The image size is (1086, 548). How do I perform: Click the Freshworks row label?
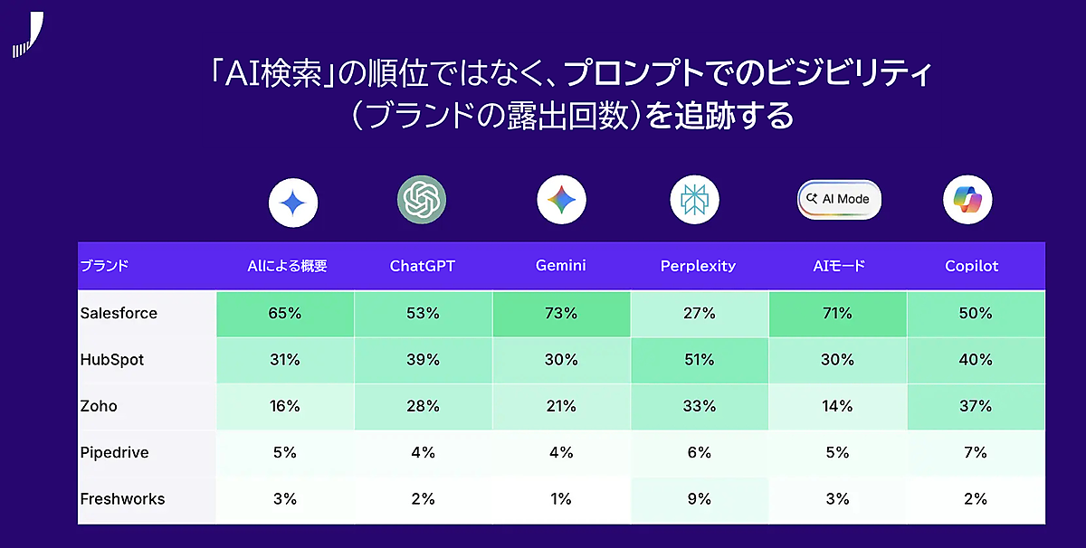point(122,498)
